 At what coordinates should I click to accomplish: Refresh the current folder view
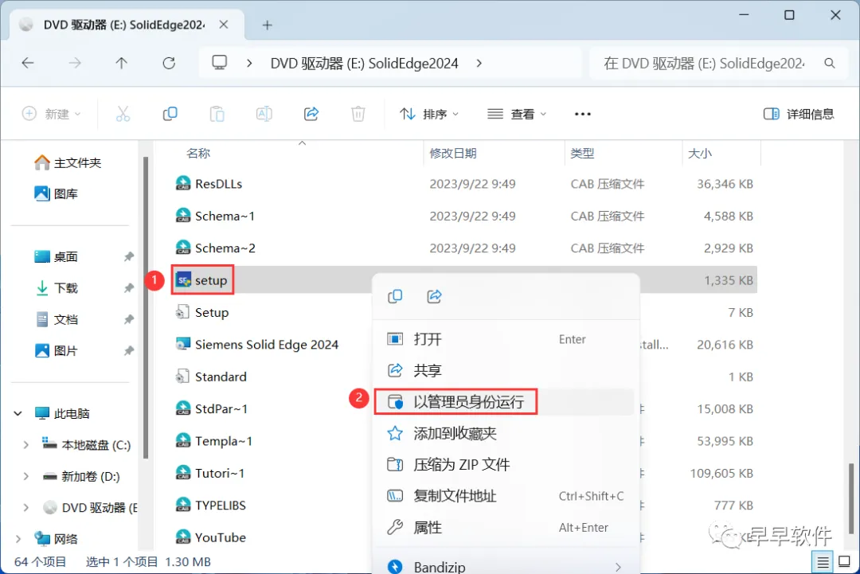click(169, 63)
